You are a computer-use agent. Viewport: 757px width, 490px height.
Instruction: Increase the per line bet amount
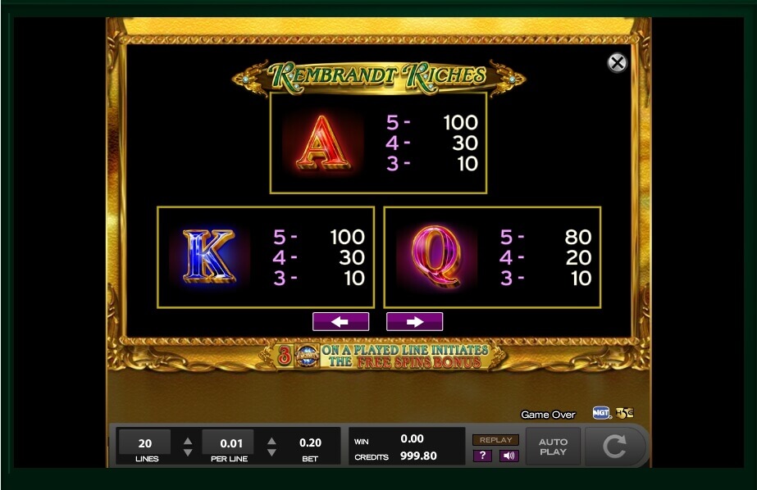pos(271,441)
